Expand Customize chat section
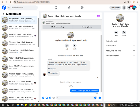 pos(120,41)
